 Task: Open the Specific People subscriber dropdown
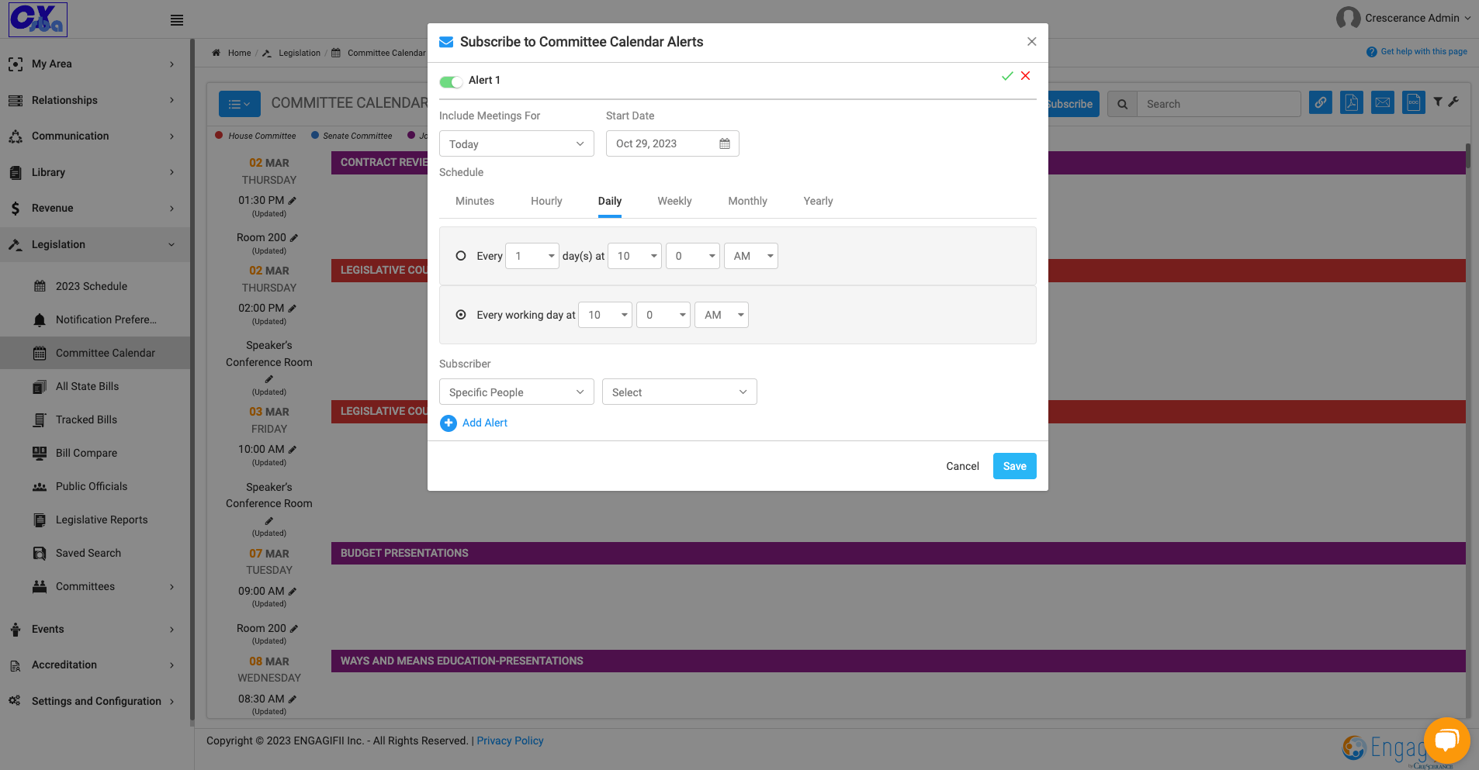(517, 392)
